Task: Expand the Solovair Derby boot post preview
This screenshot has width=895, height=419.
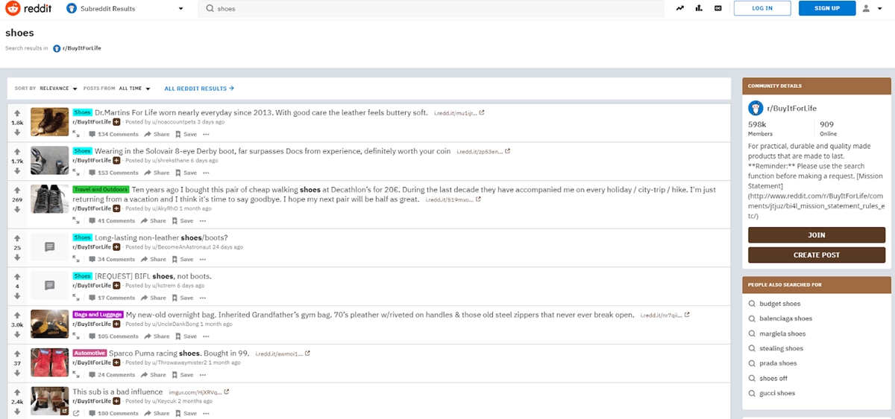Action: pos(76,173)
